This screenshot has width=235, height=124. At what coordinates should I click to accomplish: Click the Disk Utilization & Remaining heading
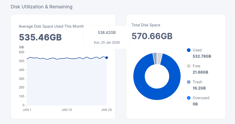(41, 7)
